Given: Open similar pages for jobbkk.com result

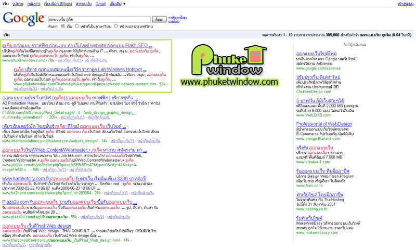Looking at the screenshot, I should (x=81, y=169).
